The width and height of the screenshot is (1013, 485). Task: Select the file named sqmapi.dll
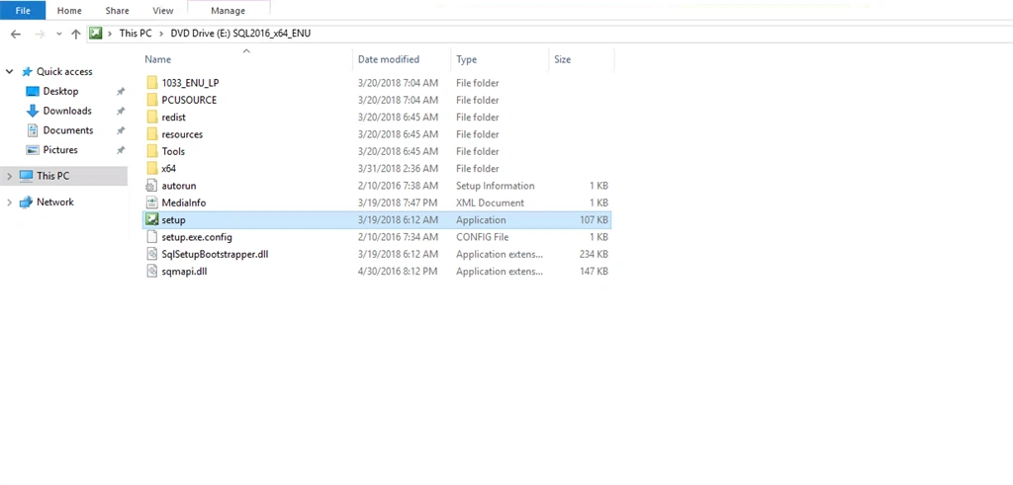184,271
